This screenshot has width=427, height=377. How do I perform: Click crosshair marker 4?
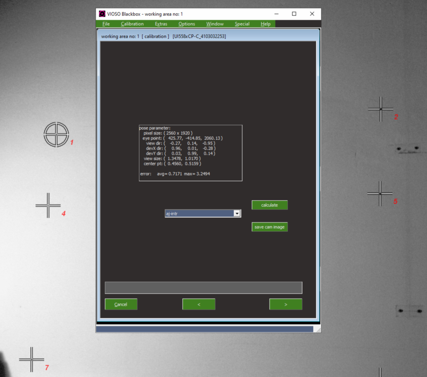pos(48,205)
